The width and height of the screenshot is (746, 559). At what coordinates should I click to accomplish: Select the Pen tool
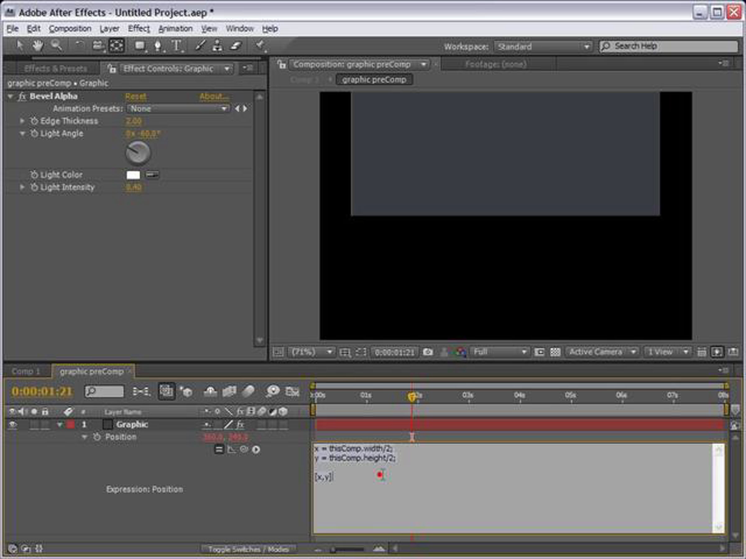pos(158,45)
